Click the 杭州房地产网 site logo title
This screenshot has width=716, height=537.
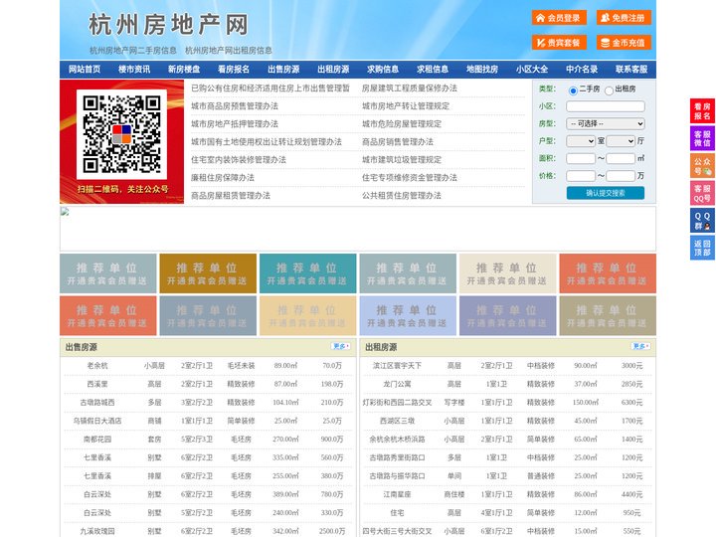point(168,25)
